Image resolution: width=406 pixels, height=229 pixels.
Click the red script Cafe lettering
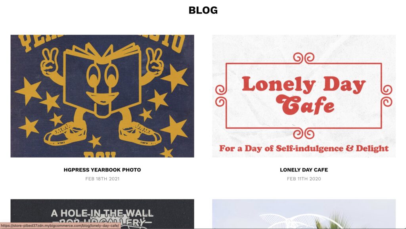pyautogui.click(x=305, y=105)
